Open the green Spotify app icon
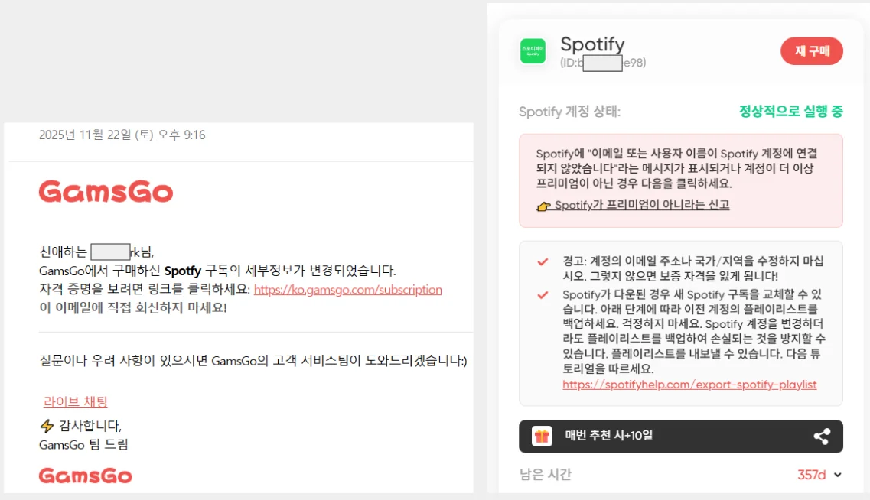This screenshot has width=870, height=500. tap(533, 49)
